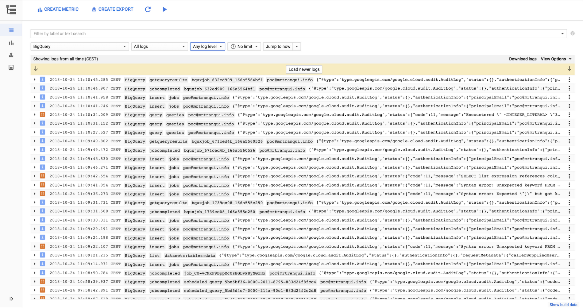Click bquxjob_1739ec08_166a555e250 in getqueryresults row
Viewport: 583px width, 308px height.
tap(227, 203)
